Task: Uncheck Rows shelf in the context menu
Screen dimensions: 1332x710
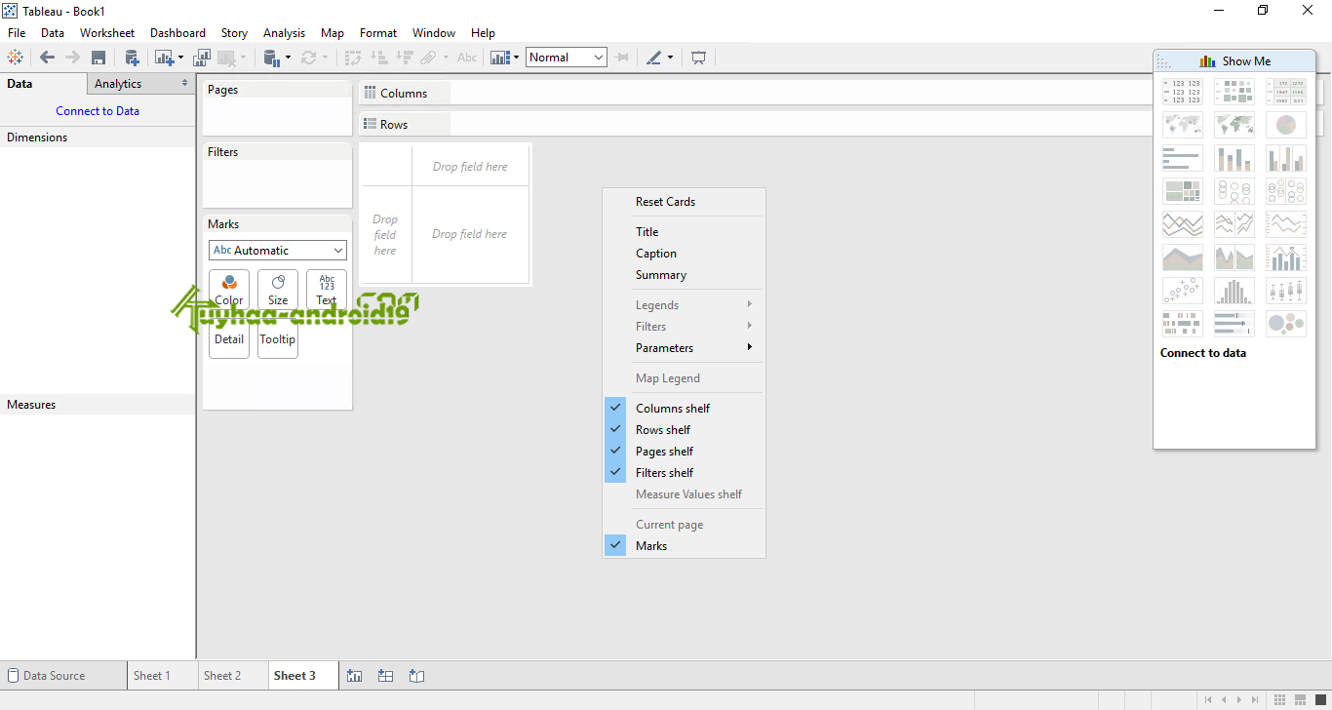Action: 663,429
